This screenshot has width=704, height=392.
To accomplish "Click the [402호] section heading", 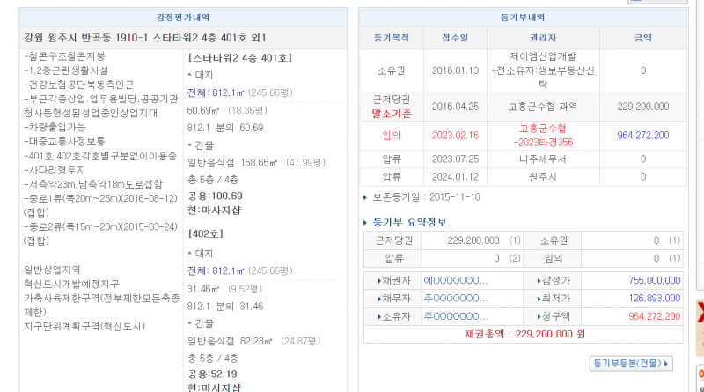I will (x=206, y=233).
